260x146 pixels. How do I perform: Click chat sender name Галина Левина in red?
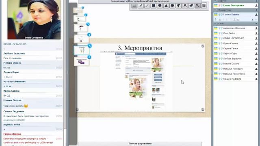click(12, 134)
